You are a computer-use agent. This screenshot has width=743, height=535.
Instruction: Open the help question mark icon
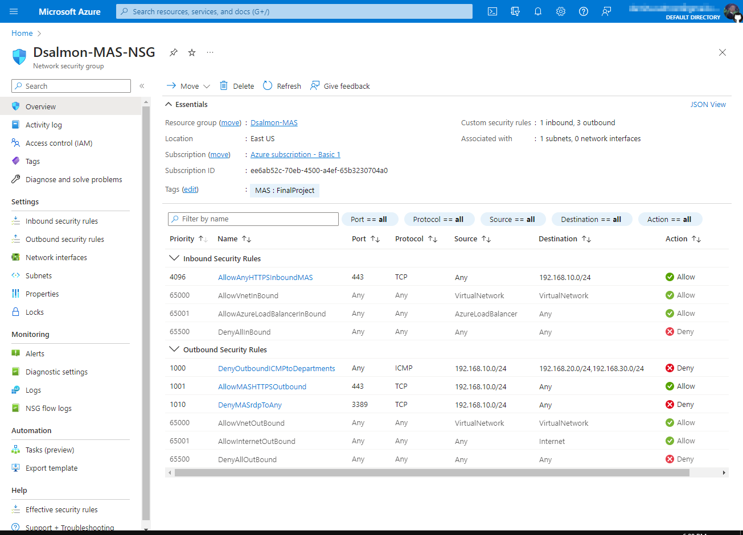[x=584, y=11]
